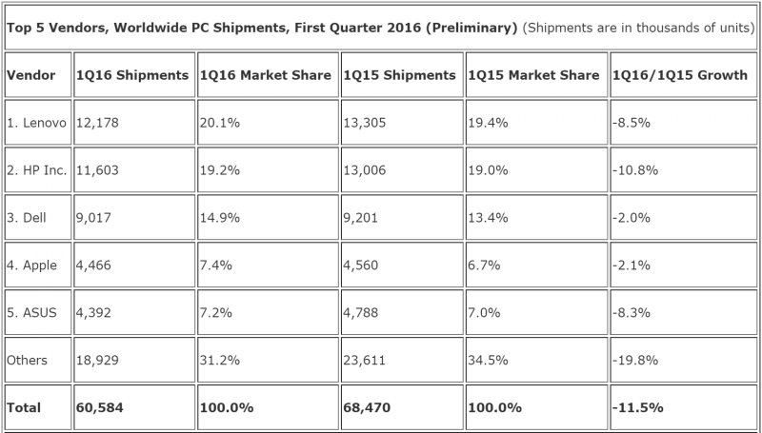The height and width of the screenshot is (433, 762).
Task: Click the Vendor column header
Action: pyautogui.click(x=30, y=75)
